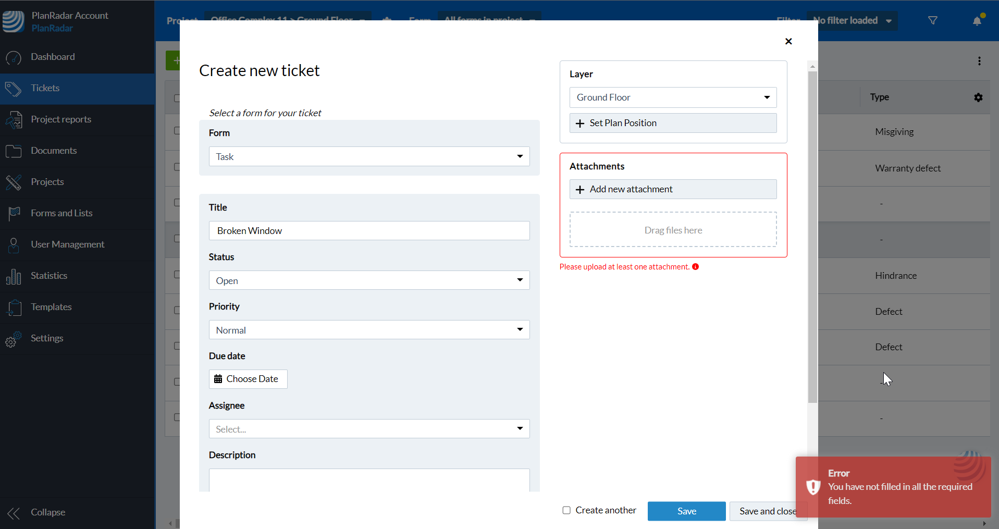Open Forms and Lists menu item
999x529 pixels.
click(x=61, y=213)
